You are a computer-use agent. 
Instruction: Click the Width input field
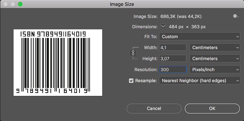coord(173,47)
